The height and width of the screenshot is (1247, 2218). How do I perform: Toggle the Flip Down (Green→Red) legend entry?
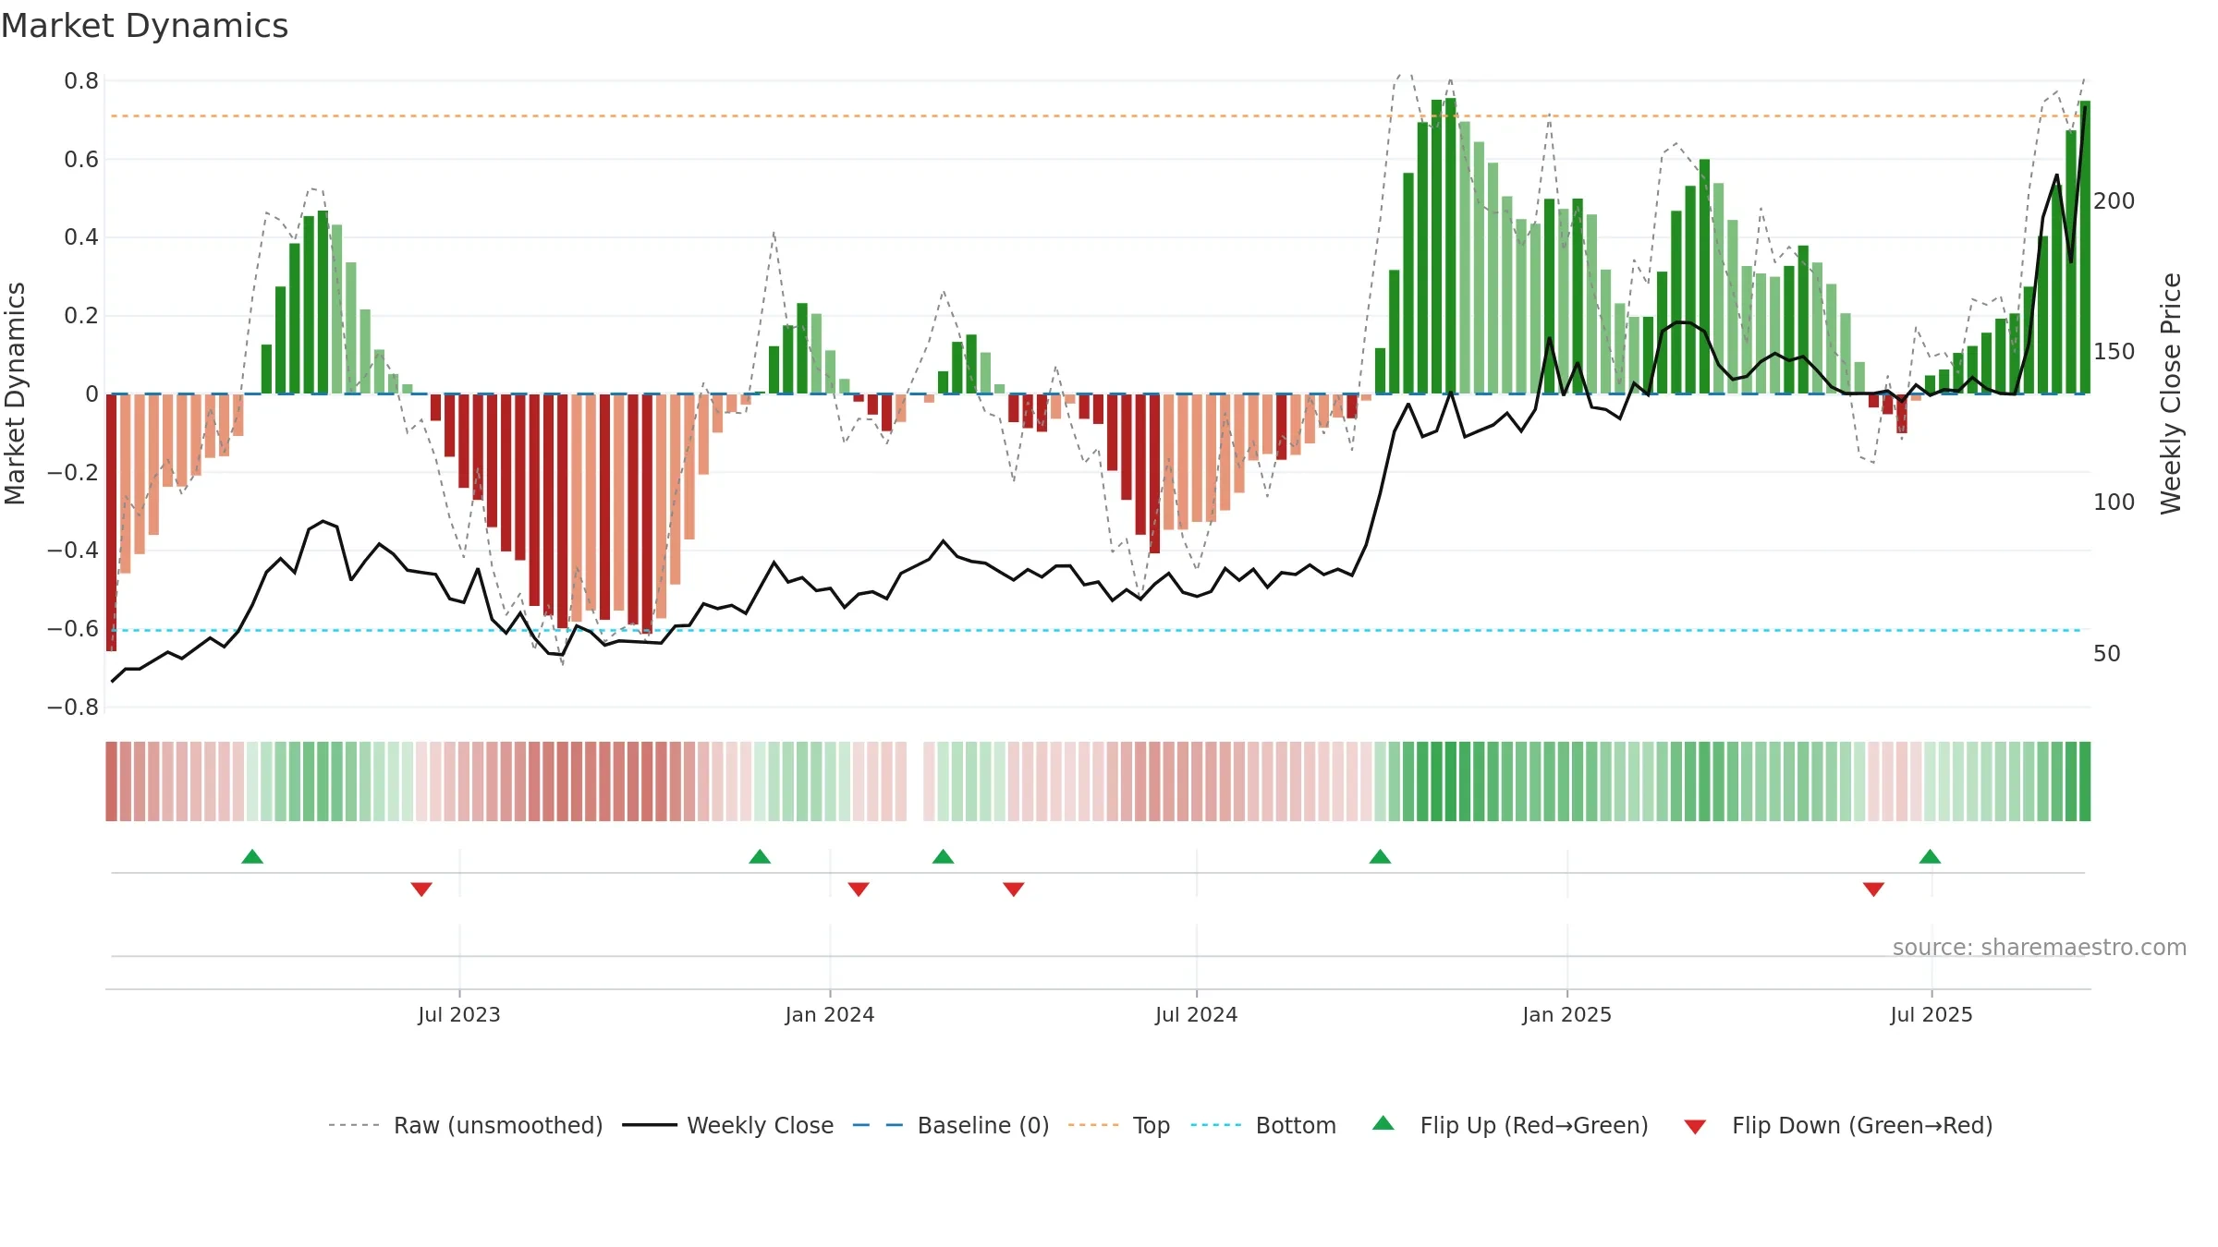pyautogui.click(x=1838, y=1125)
